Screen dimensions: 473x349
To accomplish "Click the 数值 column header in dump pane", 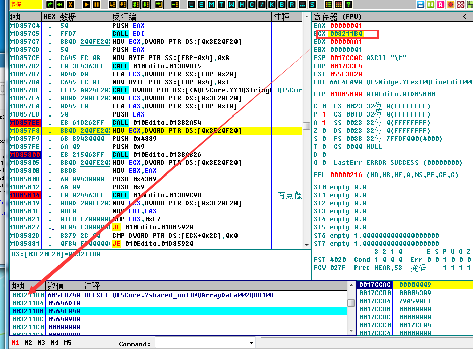I will click(x=64, y=285).
